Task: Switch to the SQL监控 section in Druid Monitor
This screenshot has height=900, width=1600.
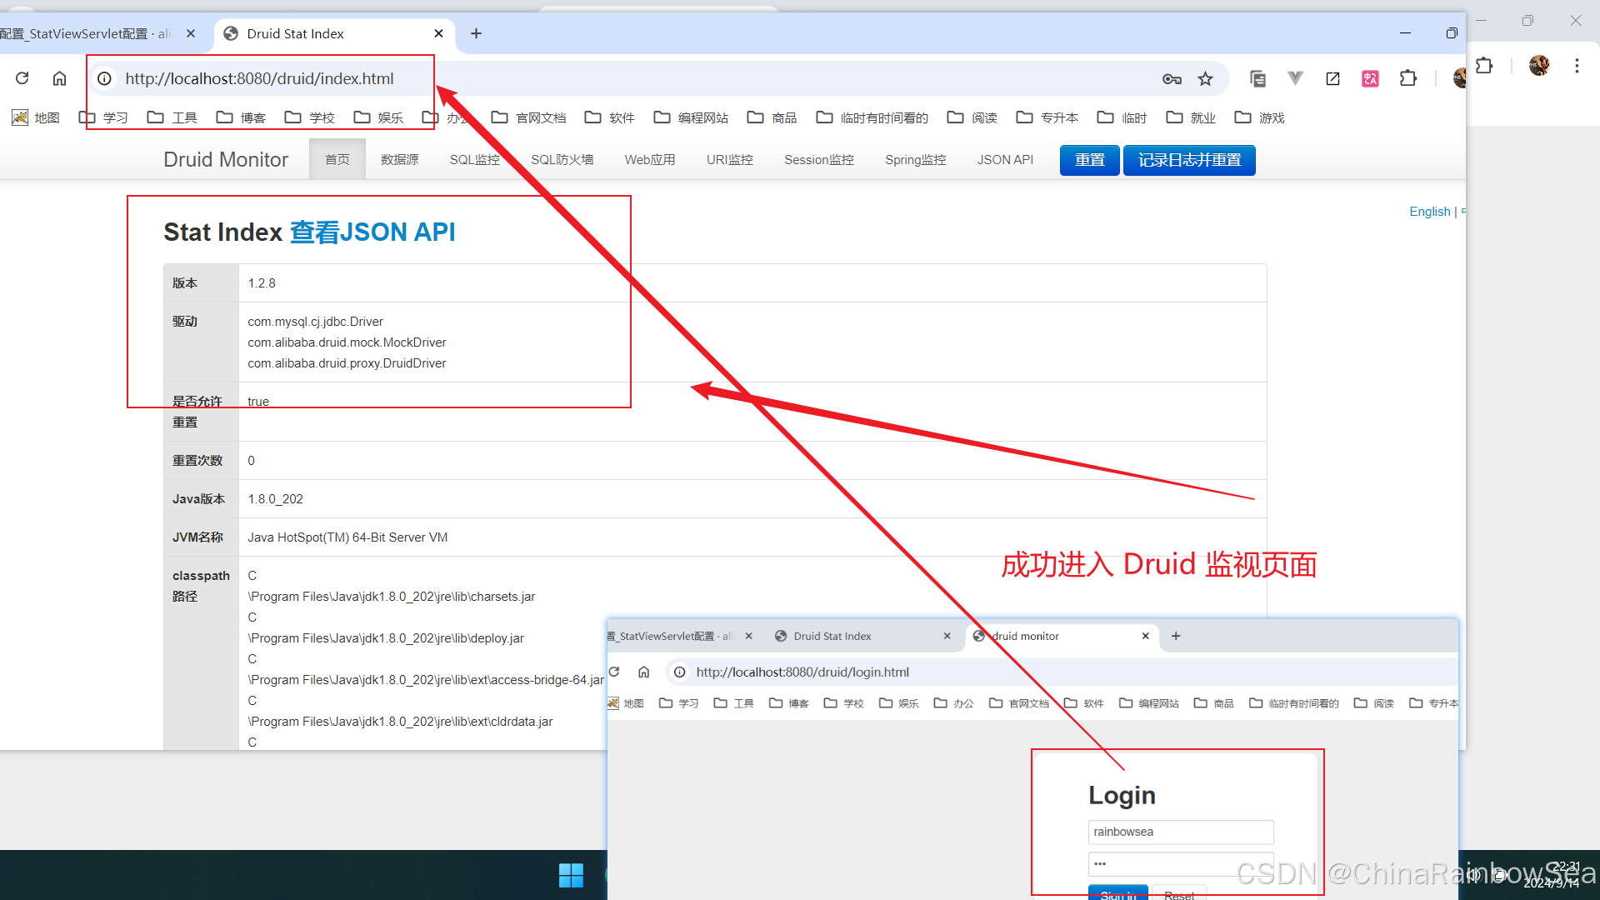Action: [x=475, y=159]
